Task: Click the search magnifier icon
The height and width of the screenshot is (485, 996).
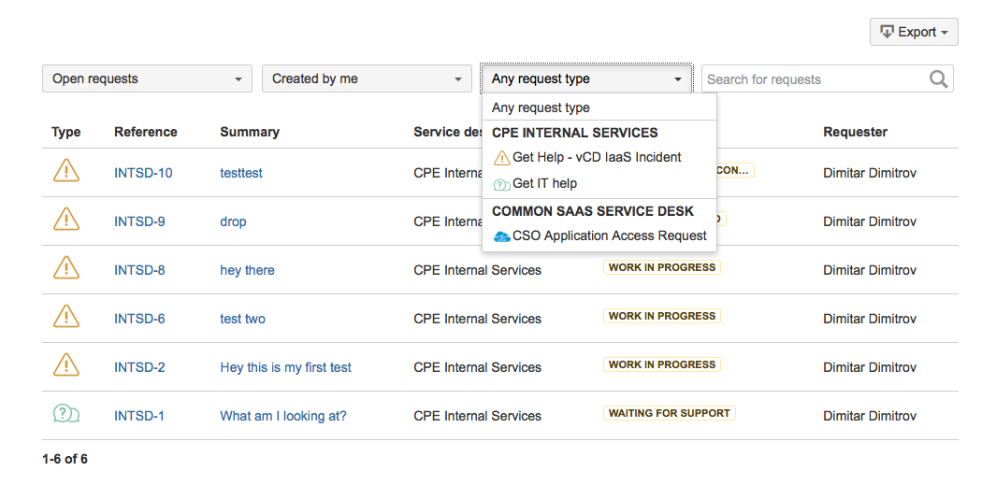Action: click(939, 79)
